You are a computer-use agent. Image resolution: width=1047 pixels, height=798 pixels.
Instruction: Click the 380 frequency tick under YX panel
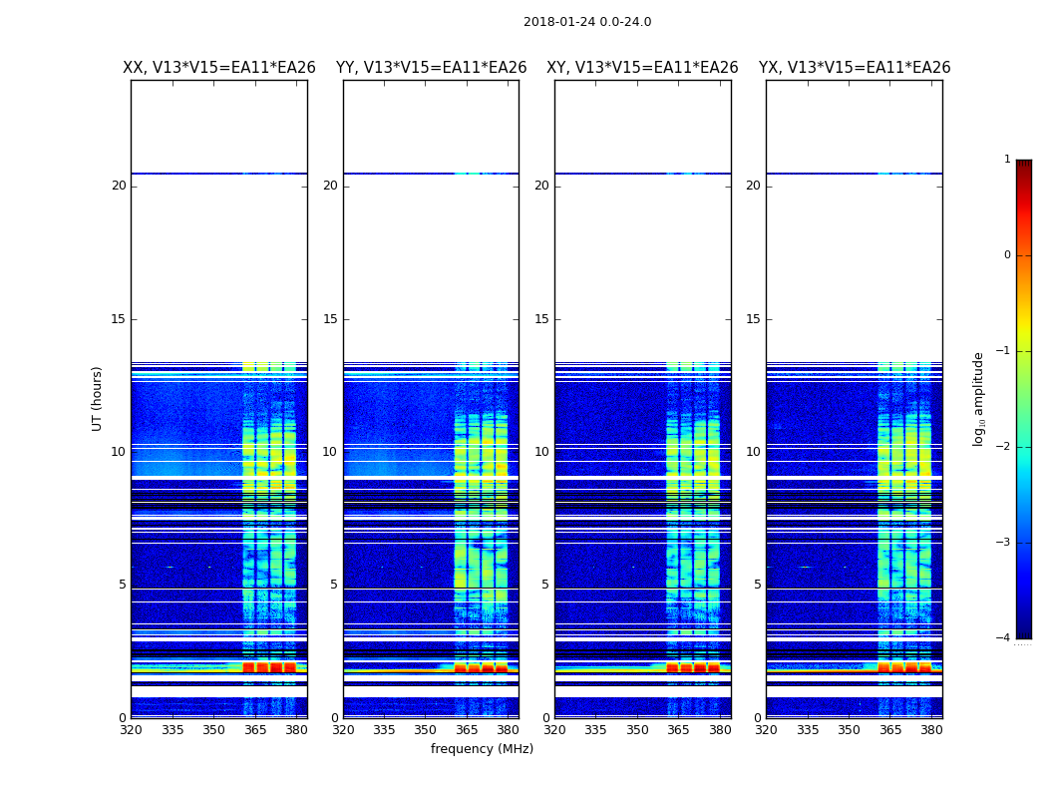click(931, 729)
